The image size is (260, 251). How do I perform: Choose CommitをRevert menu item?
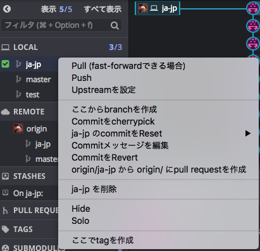coord(158,157)
